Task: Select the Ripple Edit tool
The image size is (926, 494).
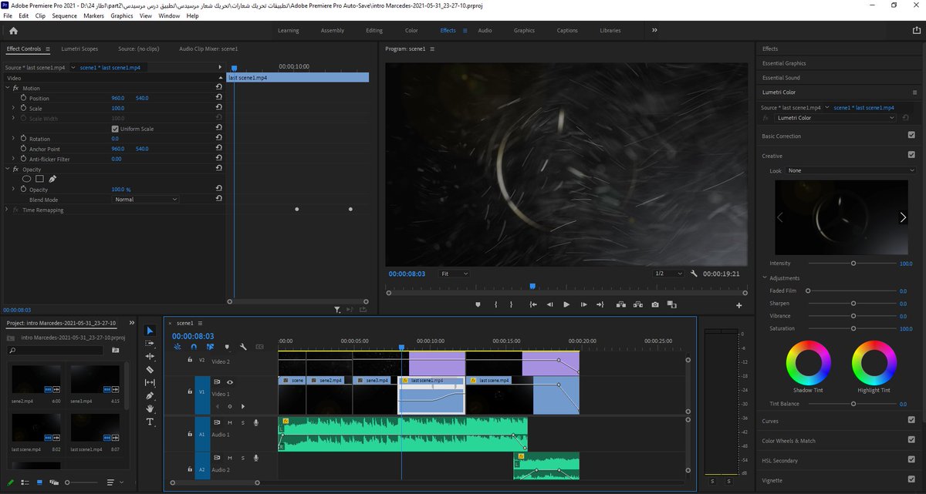Action: [x=150, y=357]
